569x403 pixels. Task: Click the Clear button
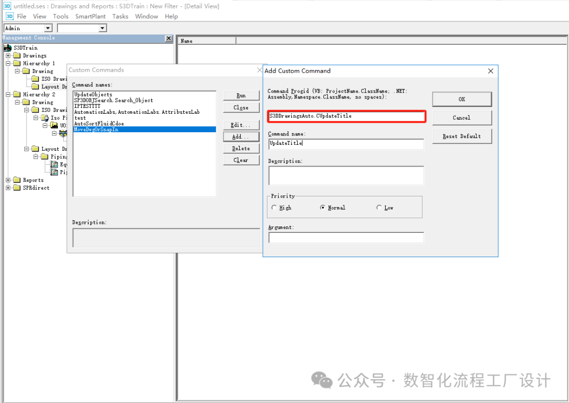coord(241,160)
